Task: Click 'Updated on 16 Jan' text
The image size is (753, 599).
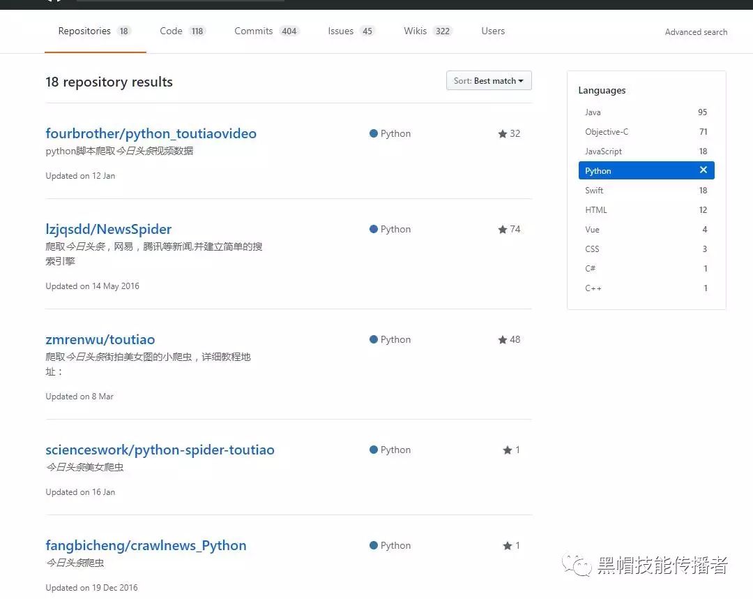Action: click(x=80, y=492)
